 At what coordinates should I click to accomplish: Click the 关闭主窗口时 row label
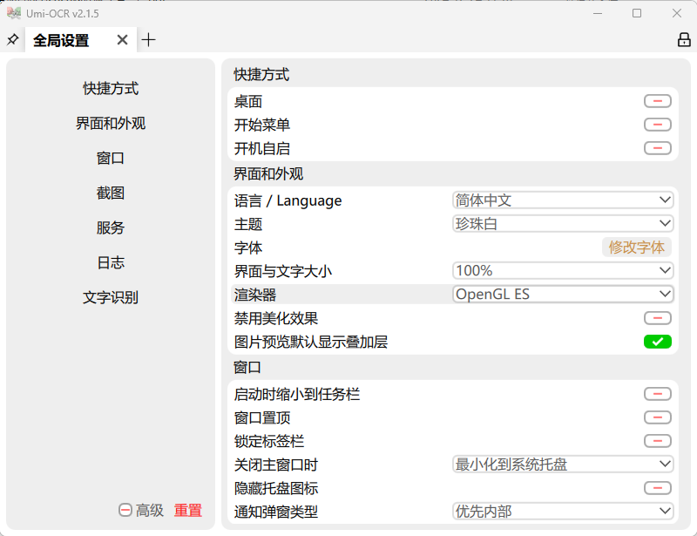[276, 465]
